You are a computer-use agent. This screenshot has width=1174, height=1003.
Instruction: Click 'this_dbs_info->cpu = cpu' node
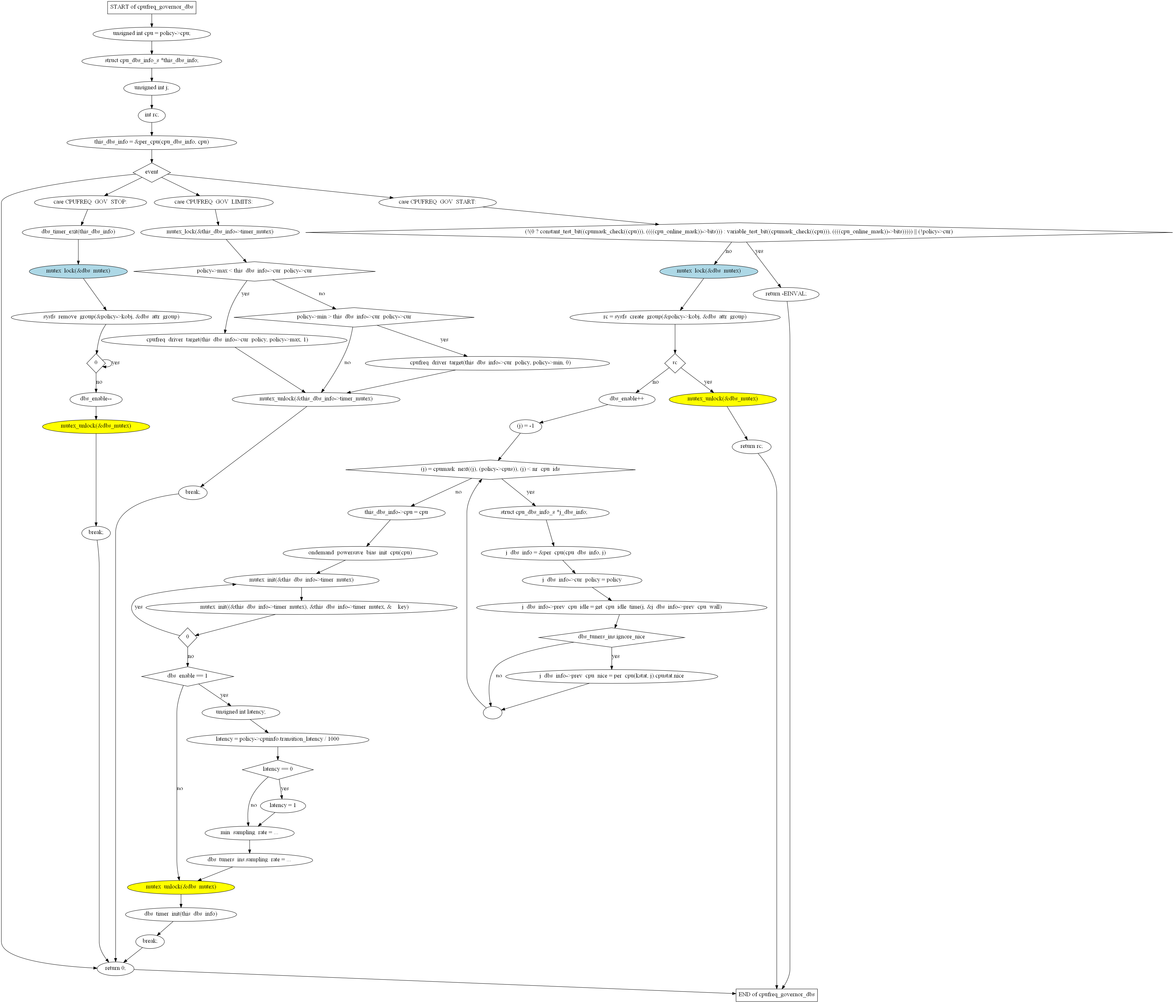point(396,513)
